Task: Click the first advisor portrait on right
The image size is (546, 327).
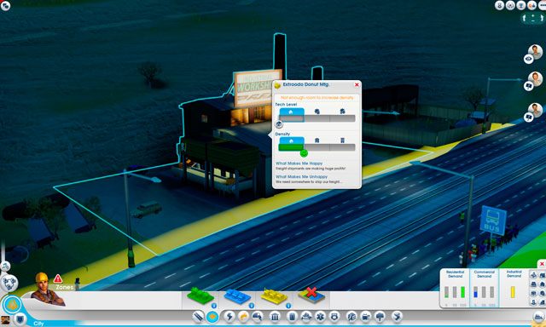Action: point(536,51)
